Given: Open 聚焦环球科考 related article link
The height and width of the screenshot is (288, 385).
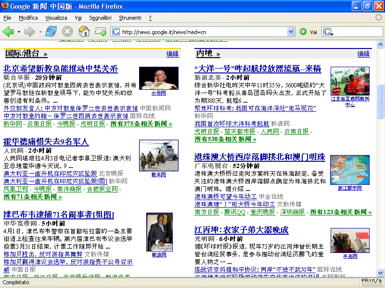Looking at the screenshot, I should click(255, 108).
